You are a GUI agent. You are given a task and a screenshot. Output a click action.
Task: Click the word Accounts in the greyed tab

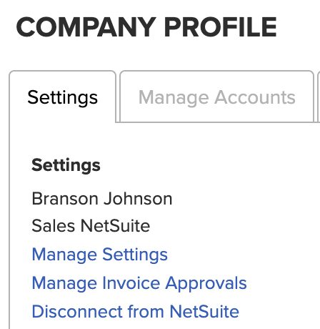point(255,97)
